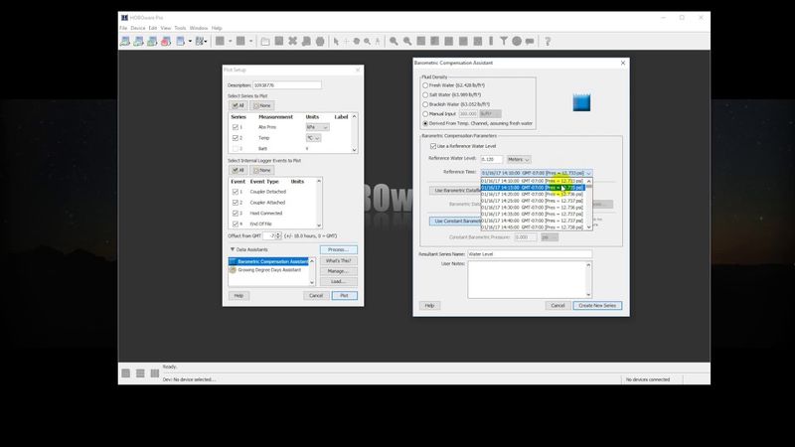Open the View menu

(x=166, y=29)
